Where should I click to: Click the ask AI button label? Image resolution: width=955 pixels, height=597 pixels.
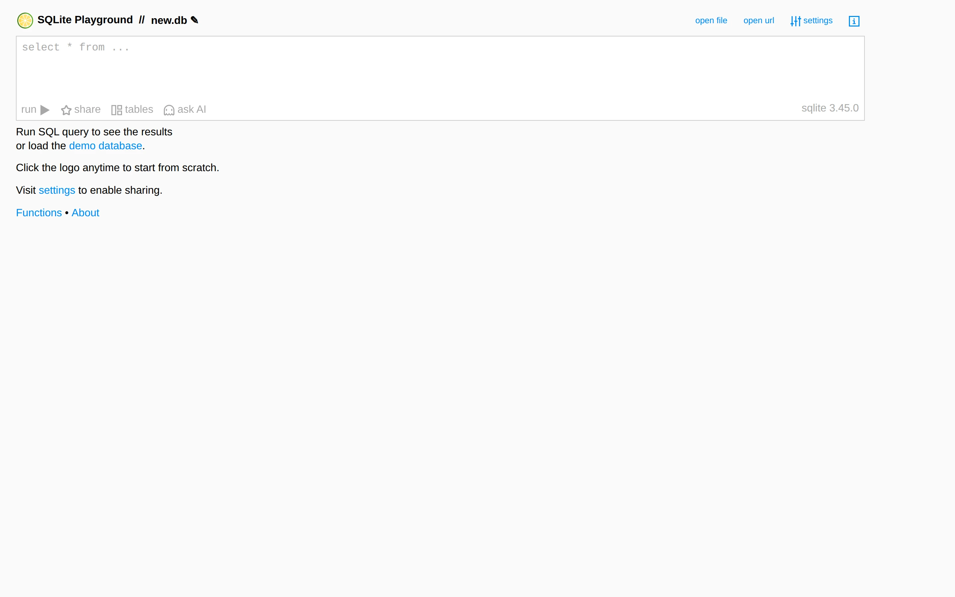192,109
